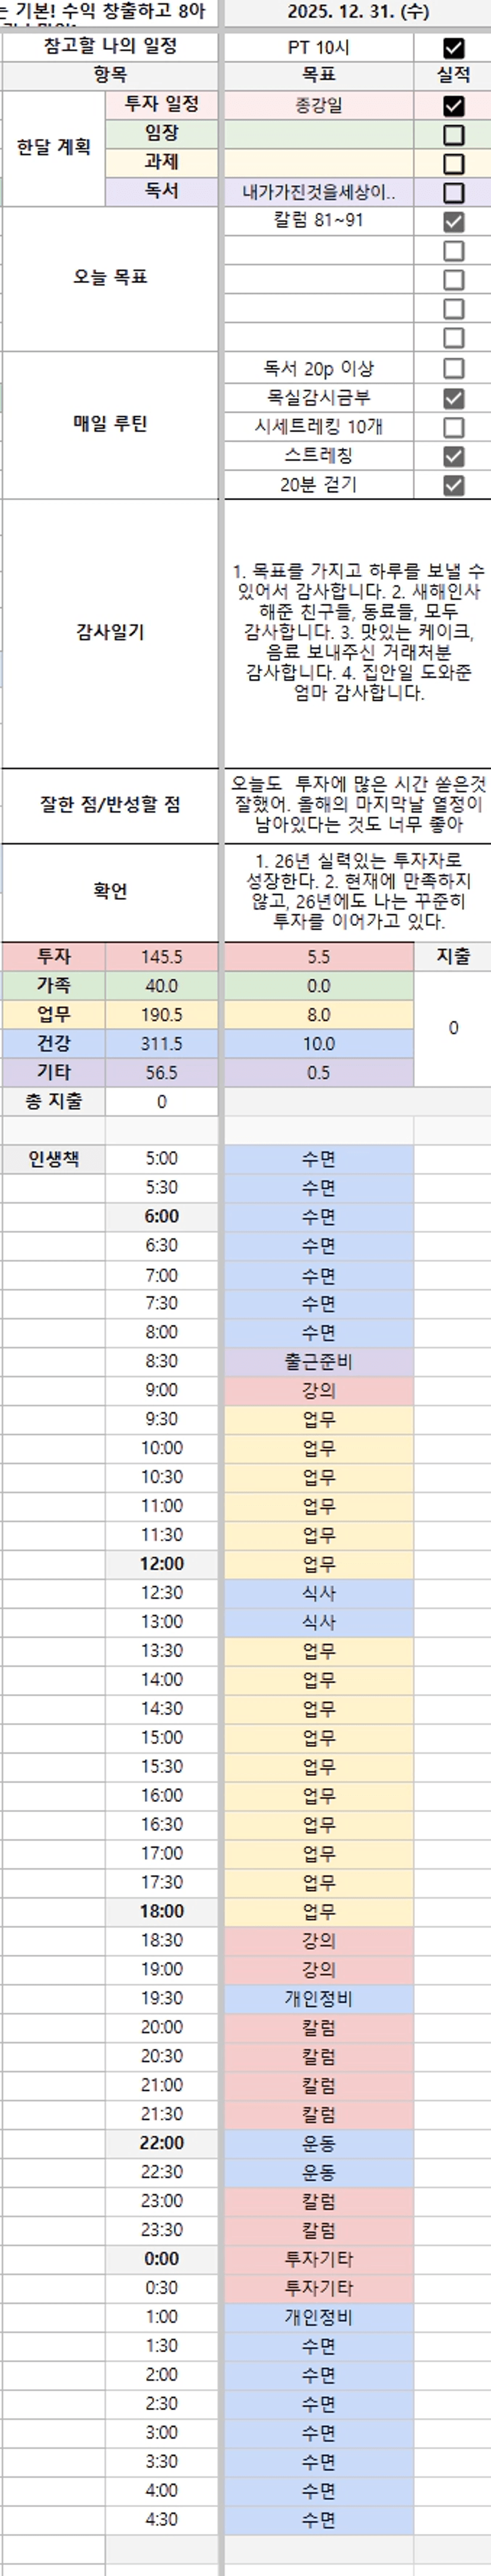The image size is (491, 2576).
Task: Click the 12:00 time label cell
Action: click(x=161, y=1564)
